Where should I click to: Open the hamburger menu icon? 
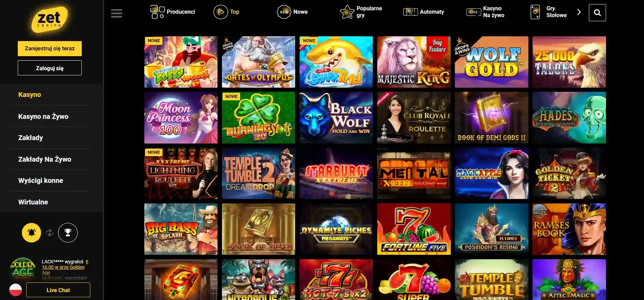point(117,13)
